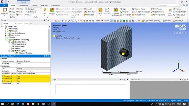Click Copy in the Outline group
This screenshot has width=189, height=106.
[12, 12]
